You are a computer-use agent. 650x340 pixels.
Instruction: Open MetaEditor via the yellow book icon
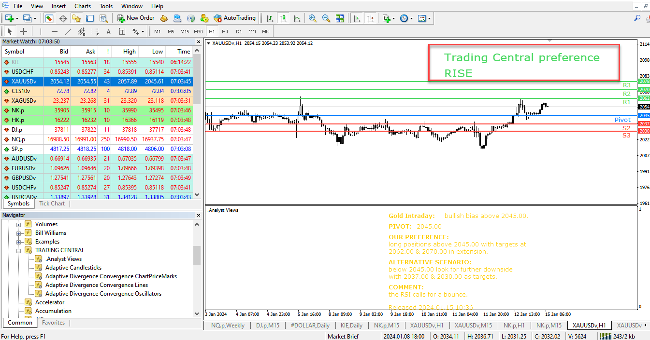pyautogui.click(x=164, y=18)
